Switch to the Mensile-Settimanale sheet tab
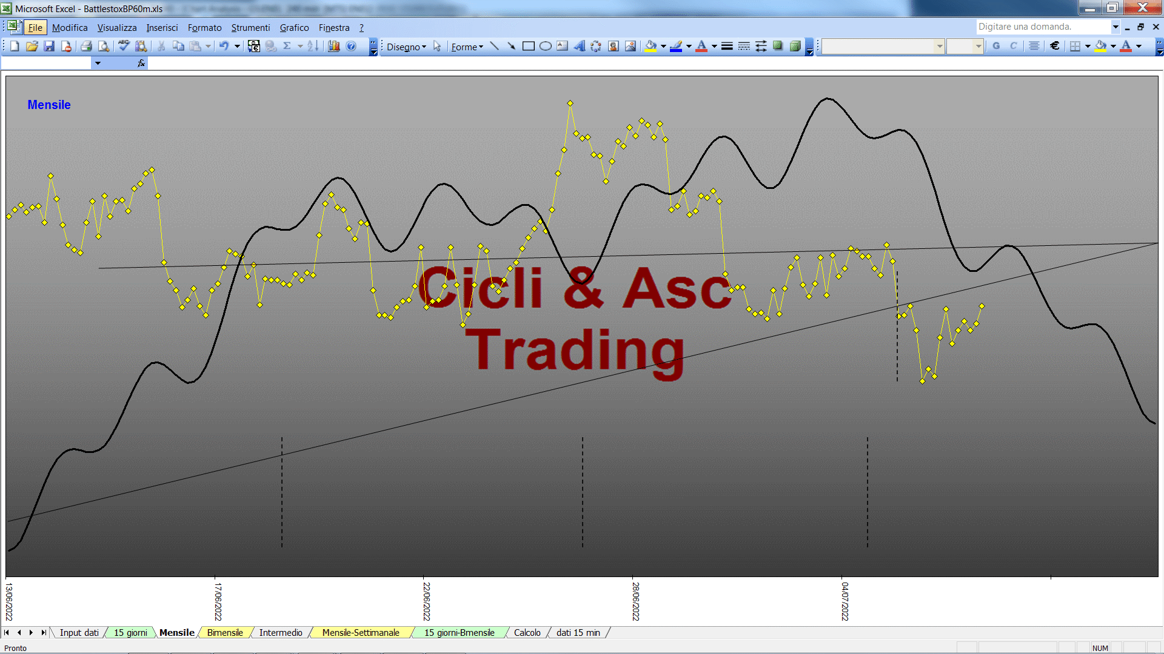The image size is (1164, 654). click(x=361, y=632)
